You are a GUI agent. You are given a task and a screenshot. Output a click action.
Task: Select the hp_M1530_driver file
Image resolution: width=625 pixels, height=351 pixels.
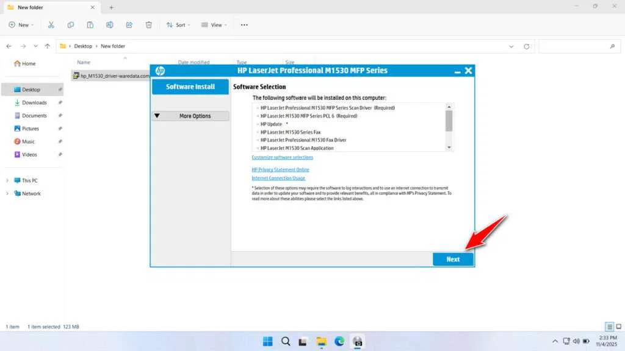pyautogui.click(x=112, y=76)
